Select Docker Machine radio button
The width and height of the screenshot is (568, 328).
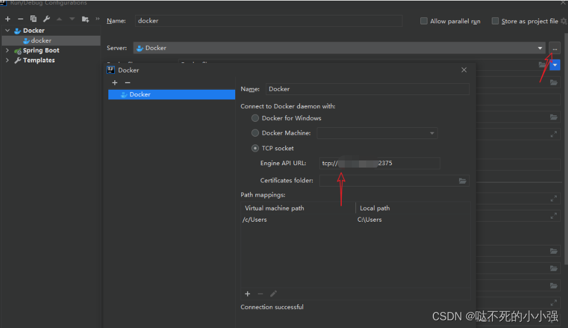255,133
